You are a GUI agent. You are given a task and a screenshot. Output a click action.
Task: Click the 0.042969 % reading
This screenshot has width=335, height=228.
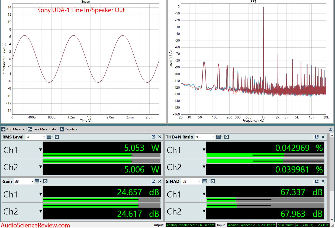[299, 148]
